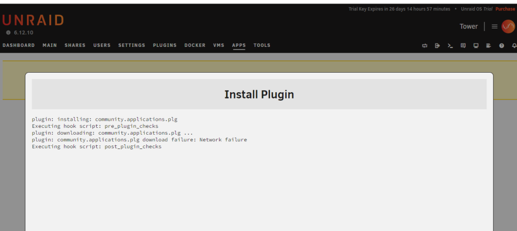Click the 'plugin: downloading' log line
Viewport: 517px width, 231px height.
pos(112,133)
